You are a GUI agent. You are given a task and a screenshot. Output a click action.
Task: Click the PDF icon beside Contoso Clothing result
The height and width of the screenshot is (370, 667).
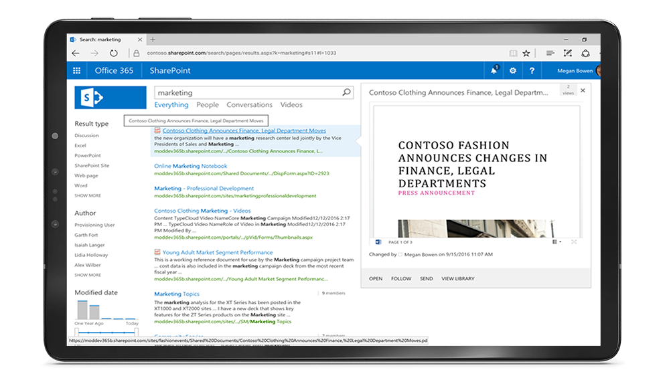(157, 130)
